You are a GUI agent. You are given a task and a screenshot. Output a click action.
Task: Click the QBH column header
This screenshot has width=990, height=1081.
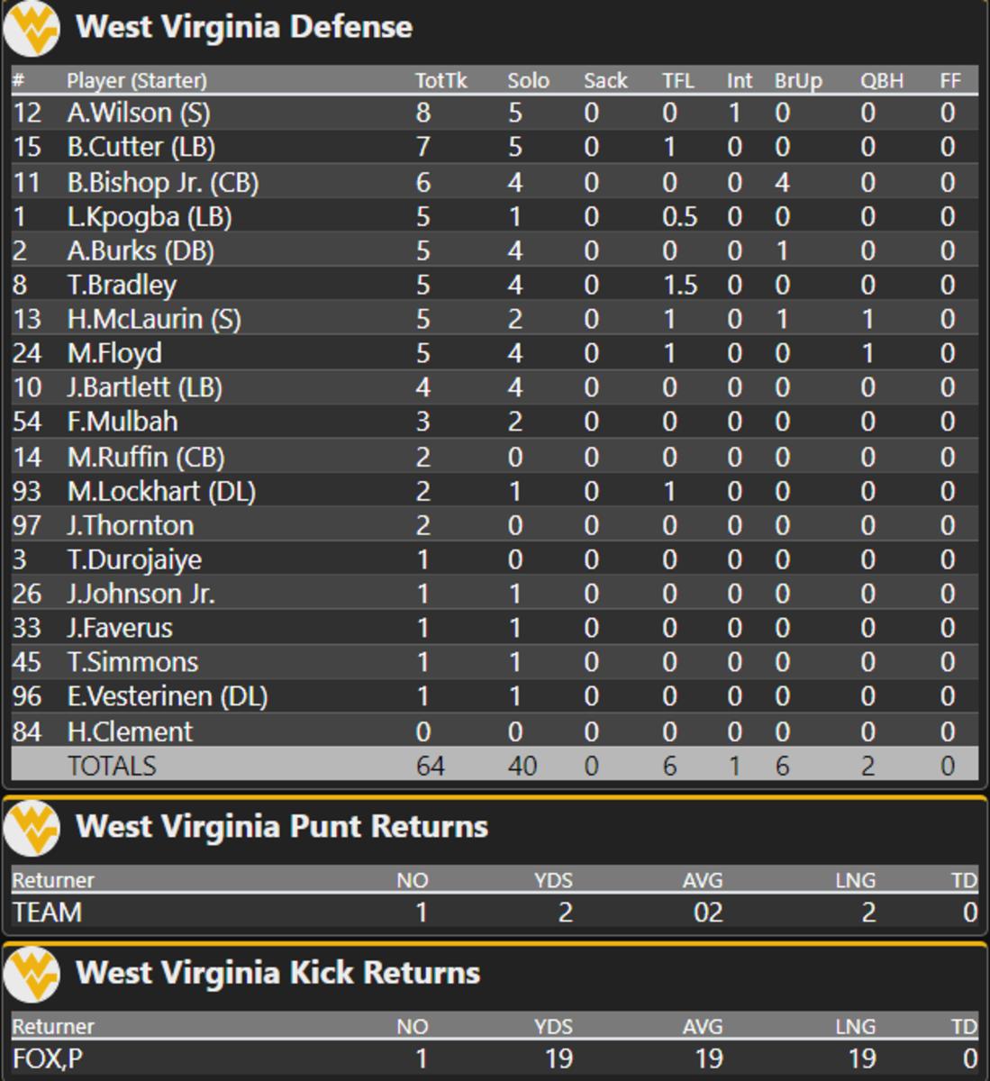[x=881, y=80]
